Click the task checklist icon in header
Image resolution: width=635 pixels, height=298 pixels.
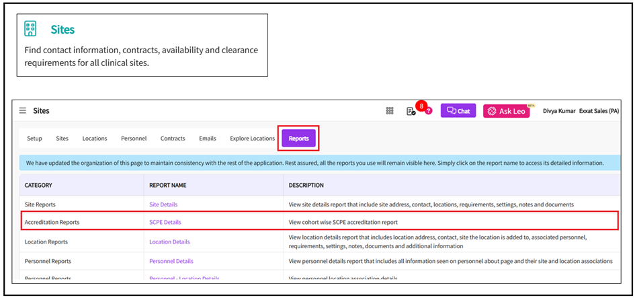pos(411,112)
